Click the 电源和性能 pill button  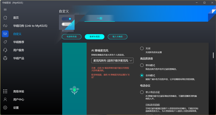tap(72, 36)
